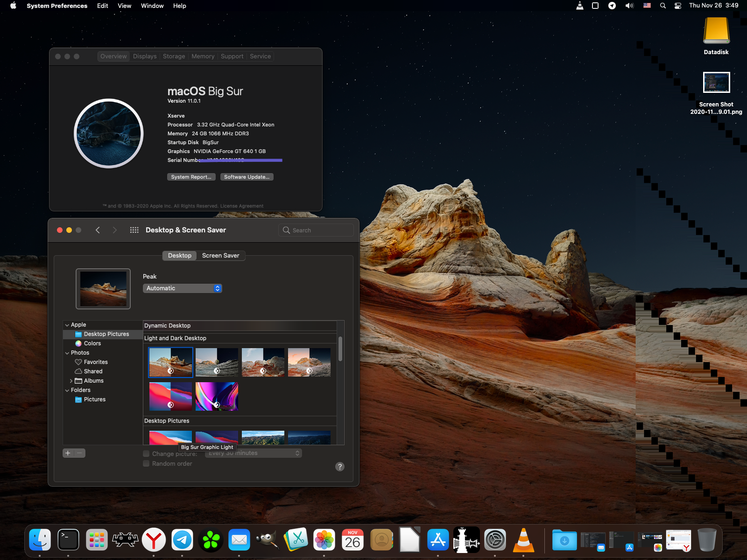
Task: Collapse the Apple sidebar group
Action: [x=67, y=325]
